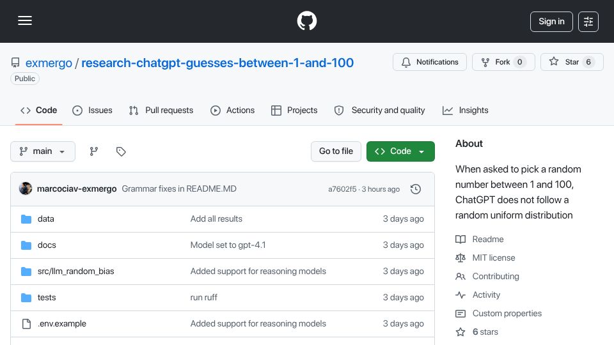Click the Fork count badge 0

pos(519,62)
